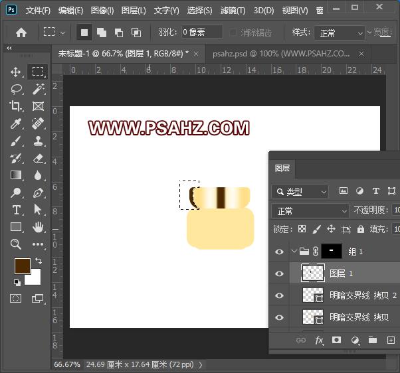The width and height of the screenshot is (400, 373).
Task: Select the Frame tool
Action: pos(38,106)
